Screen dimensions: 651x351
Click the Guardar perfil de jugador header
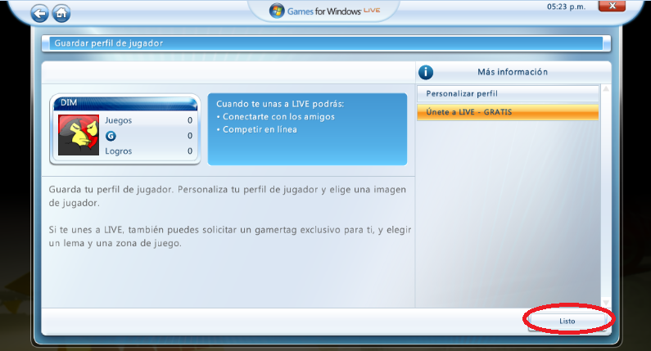click(x=109, y=43)
